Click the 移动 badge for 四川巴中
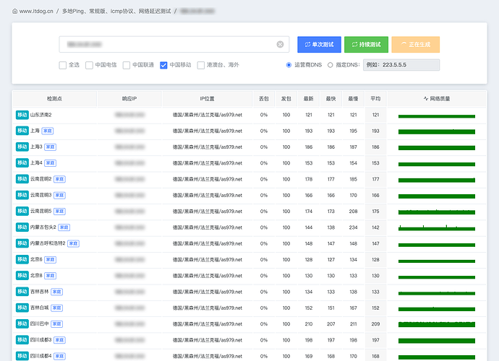499x361 pixels. (22, 323)
